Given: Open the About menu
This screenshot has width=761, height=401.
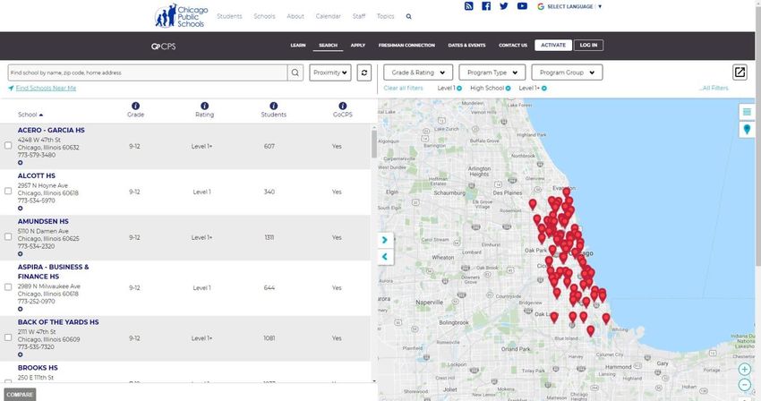Looking at the screenshot, I should click(295, 16).
